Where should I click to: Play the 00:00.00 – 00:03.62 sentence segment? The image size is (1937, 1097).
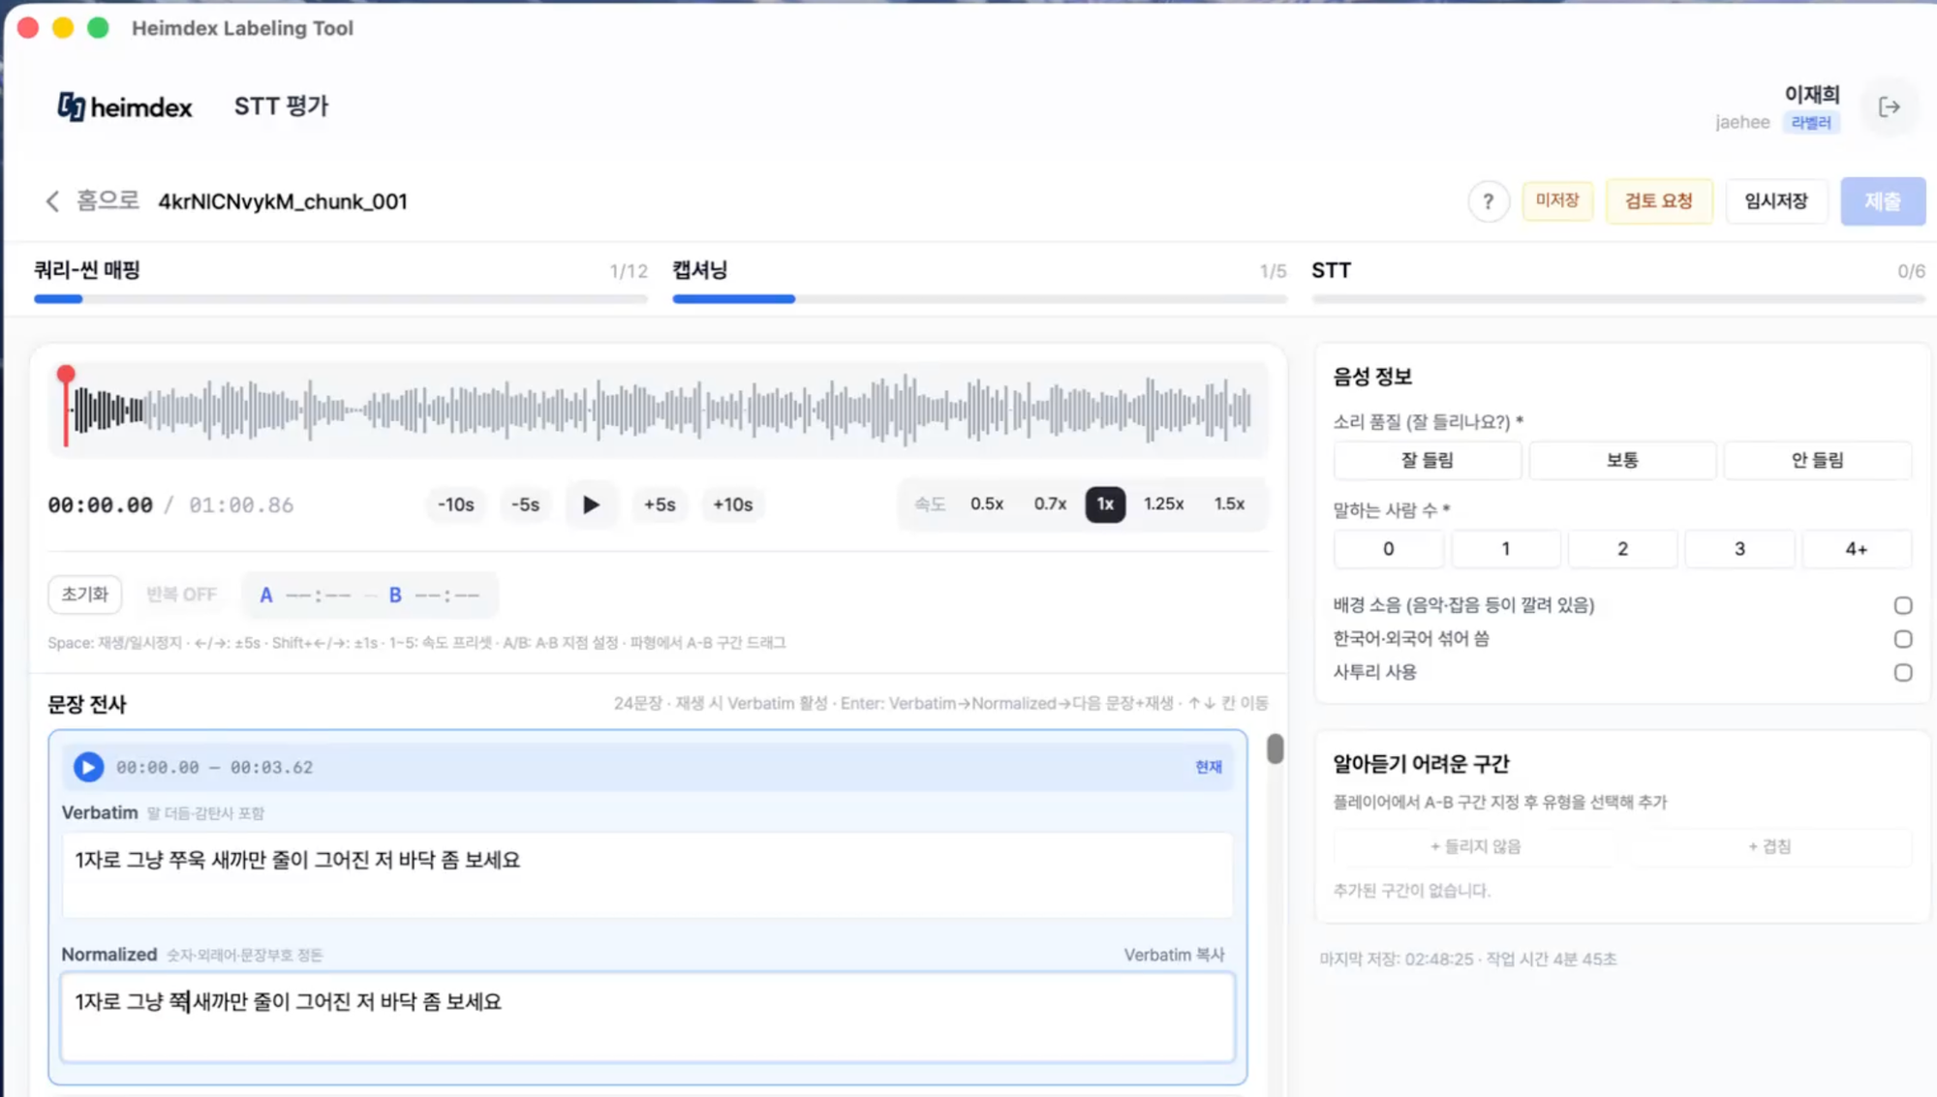[x=88, y=767]
